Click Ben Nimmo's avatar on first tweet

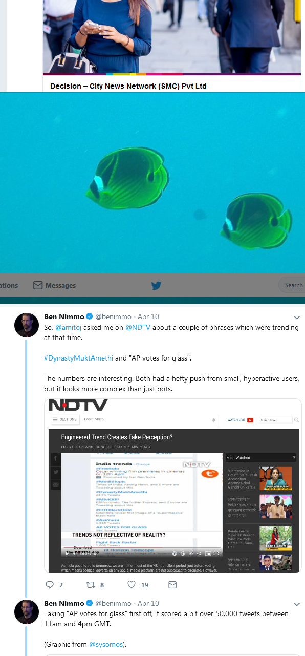pyautogui.click(x=26, y=325)
